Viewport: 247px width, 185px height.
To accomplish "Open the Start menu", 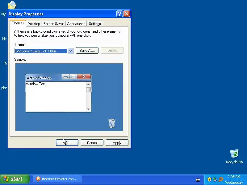I will pyautogui.click(x=15, y=179).
